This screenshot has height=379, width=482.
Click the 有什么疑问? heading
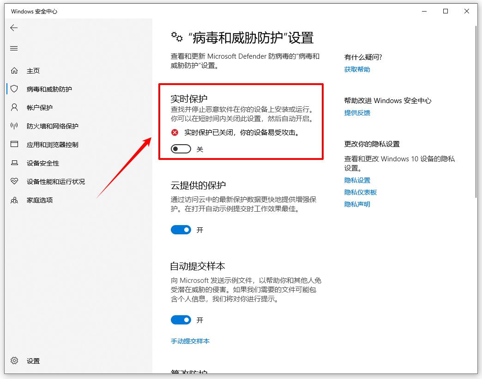363,57
